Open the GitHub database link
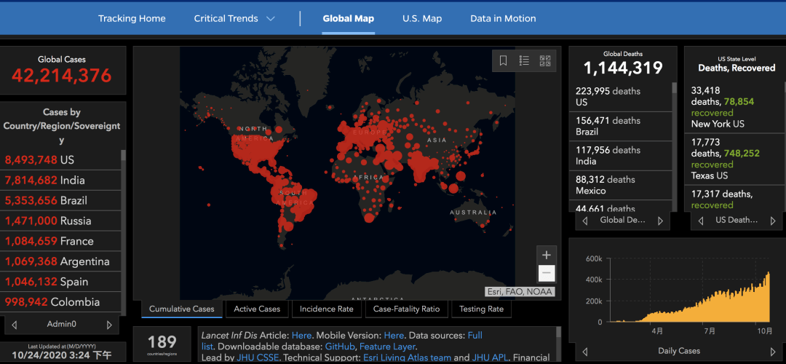The height and width of the screenshot is (364, 786). 339,347
